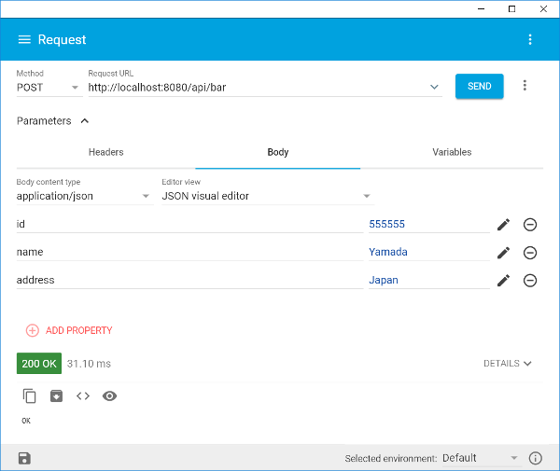Click the 200 OK status badge

pos(39,363)
